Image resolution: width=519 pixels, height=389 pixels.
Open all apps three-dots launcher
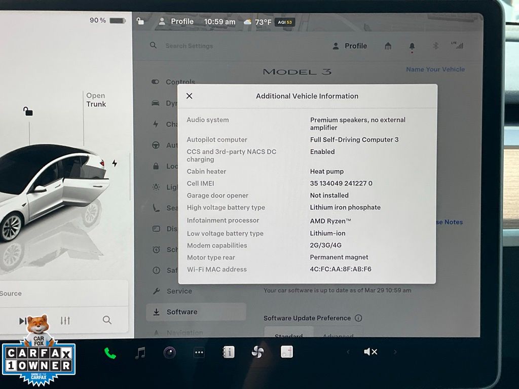tap(199, 353)
